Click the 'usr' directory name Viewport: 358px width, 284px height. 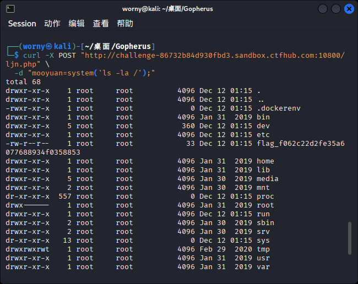(x=263, y=258)
